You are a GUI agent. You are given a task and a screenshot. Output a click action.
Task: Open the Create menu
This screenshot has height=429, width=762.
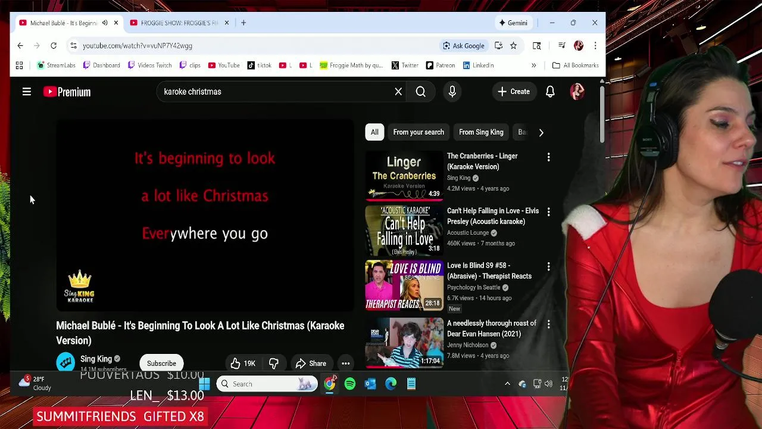click(514, 92)
